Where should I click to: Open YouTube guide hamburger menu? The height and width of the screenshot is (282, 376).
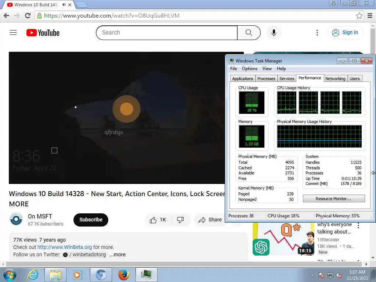13,33
